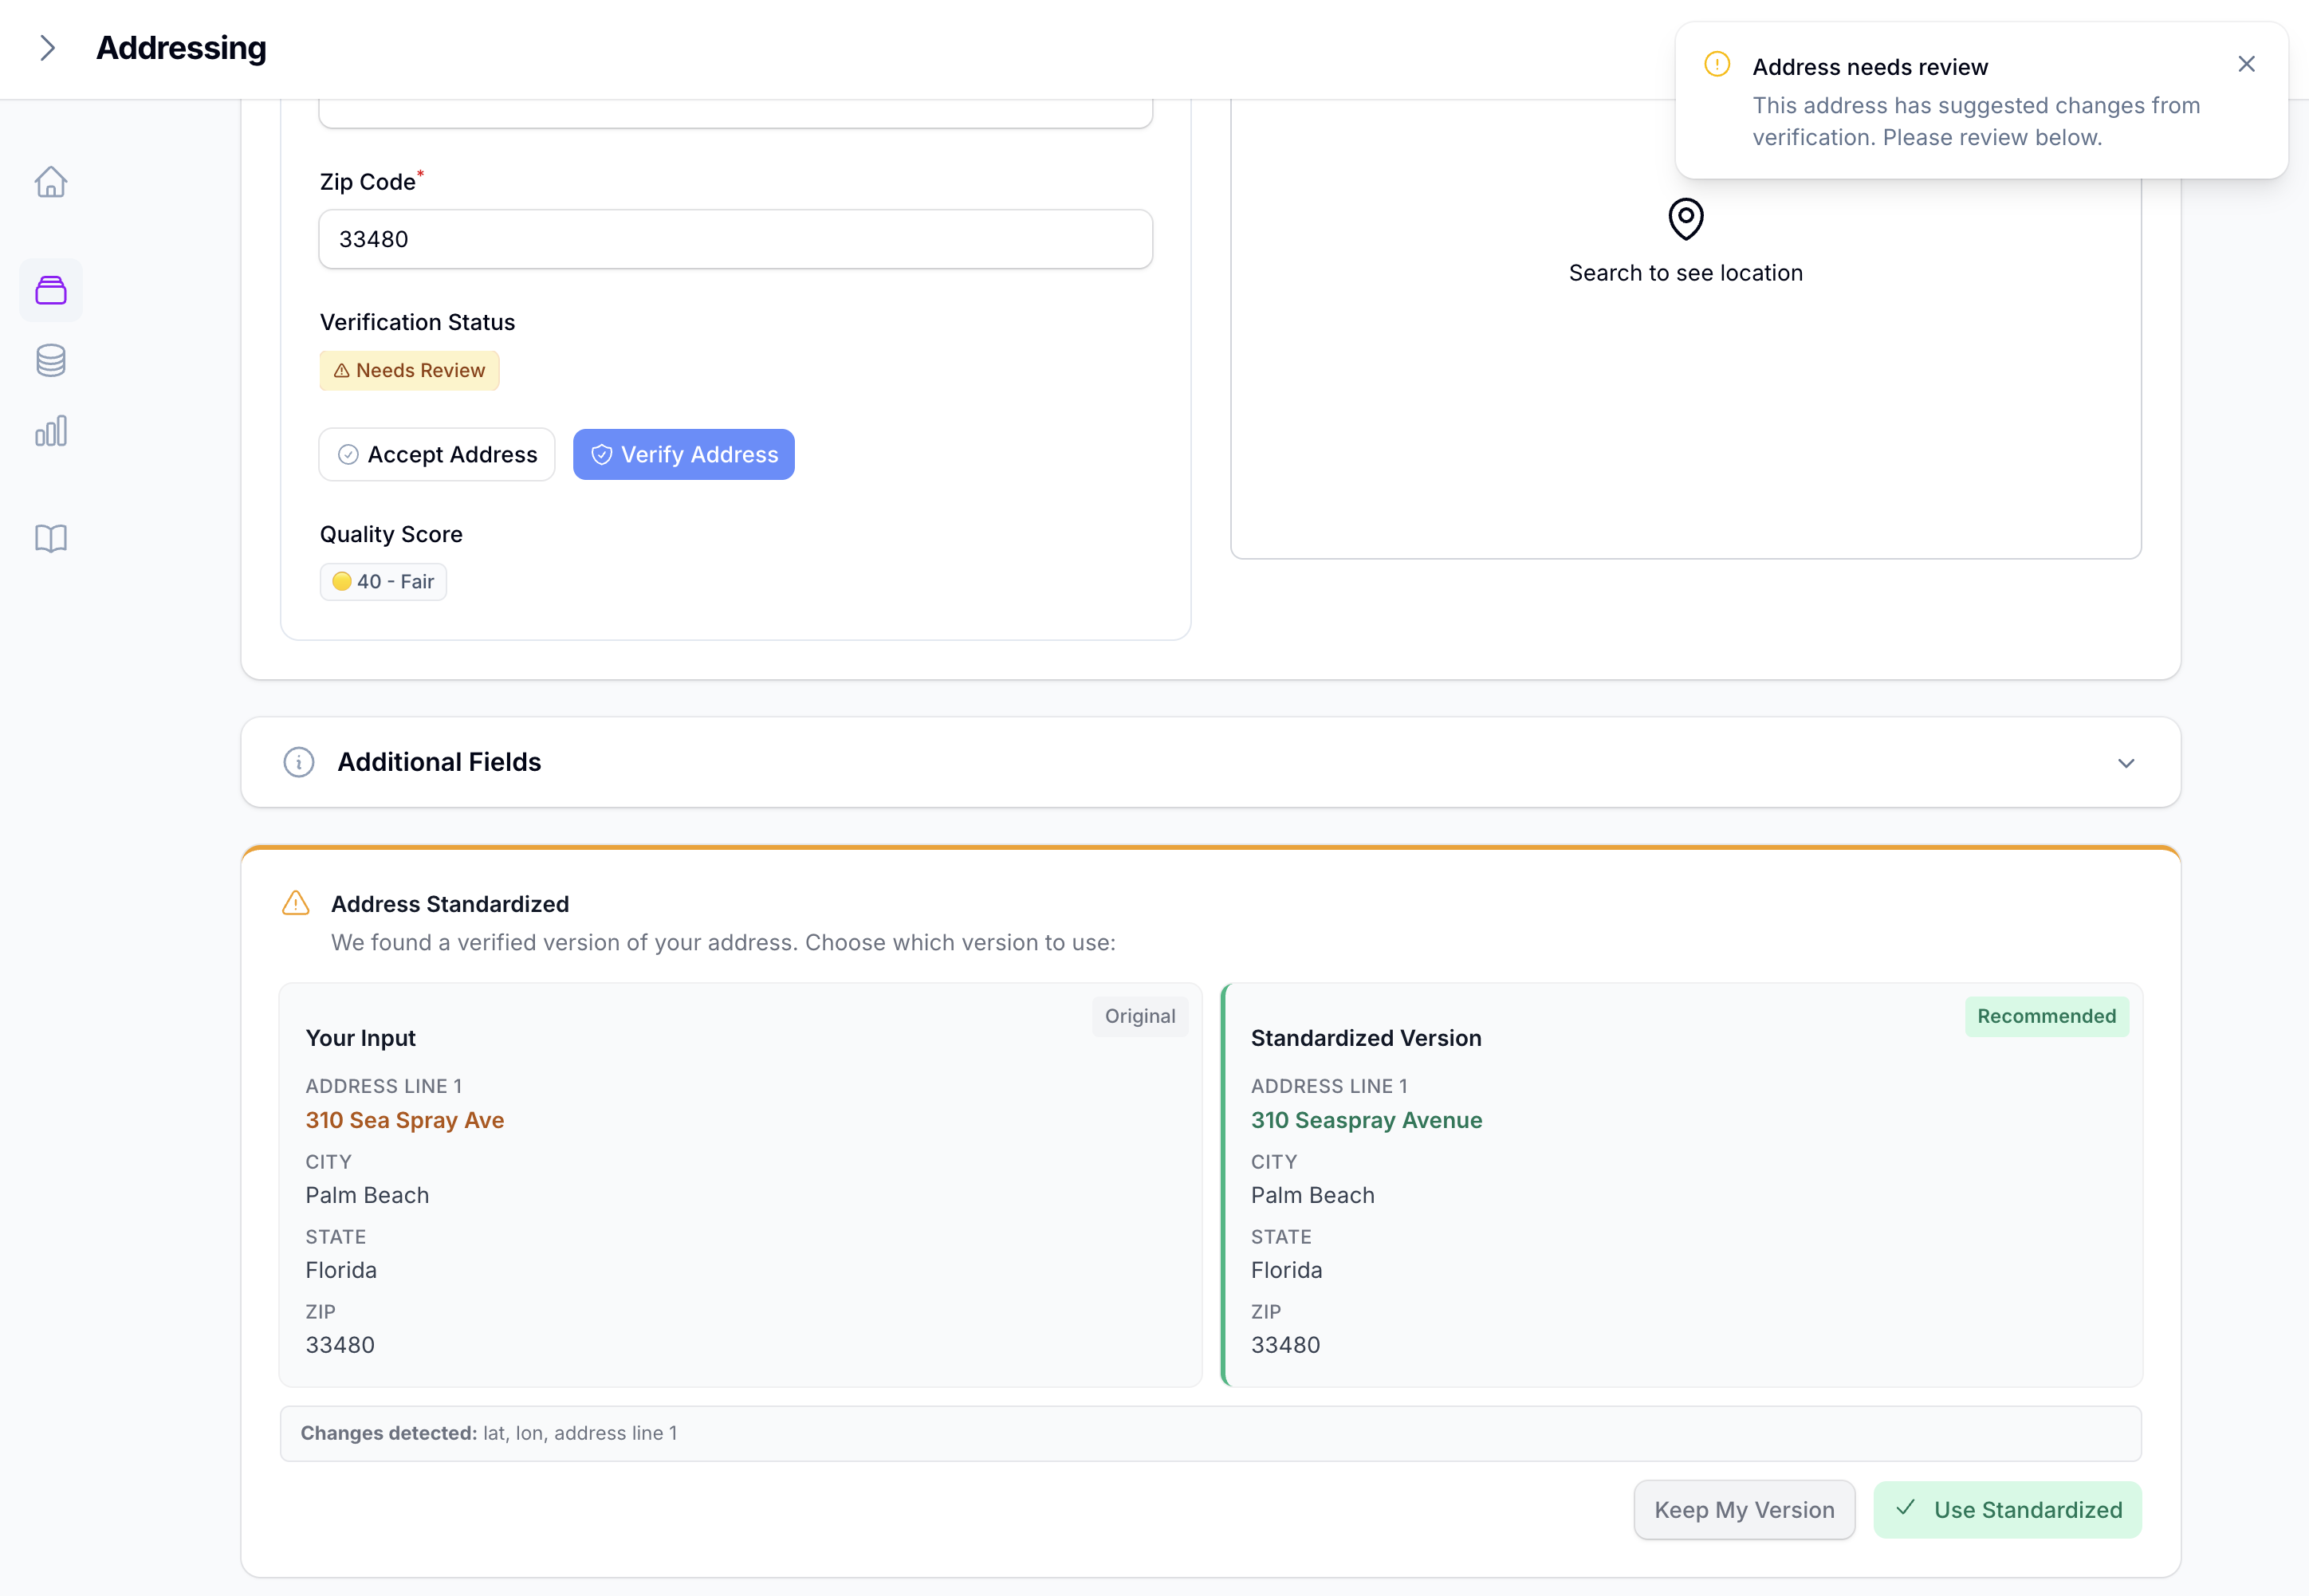Open the bar chart analytics icon

click(51, 431)
